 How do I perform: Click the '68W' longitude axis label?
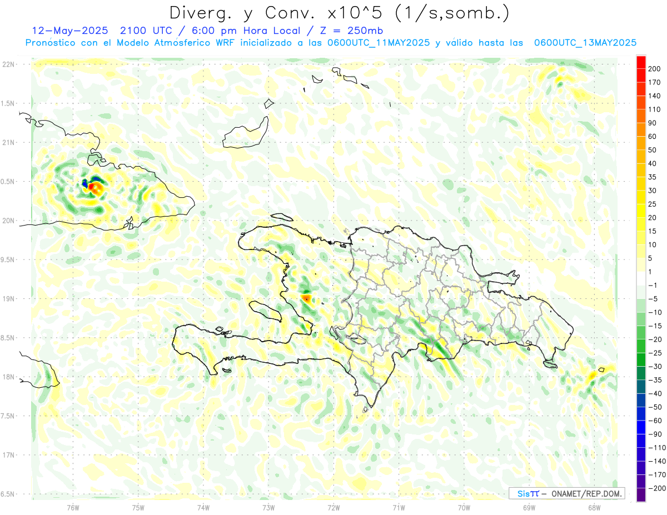tap(594, 507)
